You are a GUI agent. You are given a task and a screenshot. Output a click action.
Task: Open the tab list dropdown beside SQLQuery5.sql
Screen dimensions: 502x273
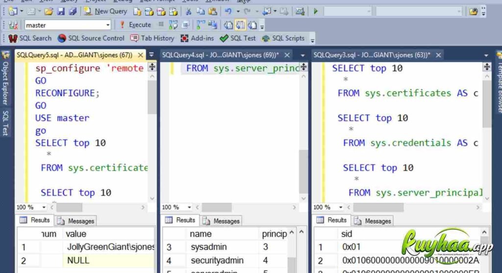pos(151,55)
